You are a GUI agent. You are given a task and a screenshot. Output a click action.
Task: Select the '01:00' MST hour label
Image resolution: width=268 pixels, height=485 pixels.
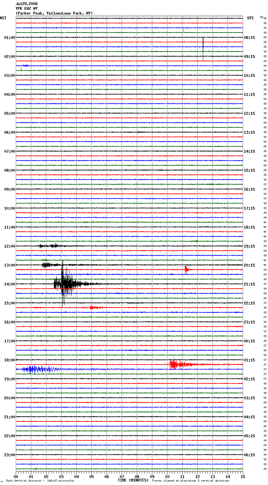click(9, 38)
